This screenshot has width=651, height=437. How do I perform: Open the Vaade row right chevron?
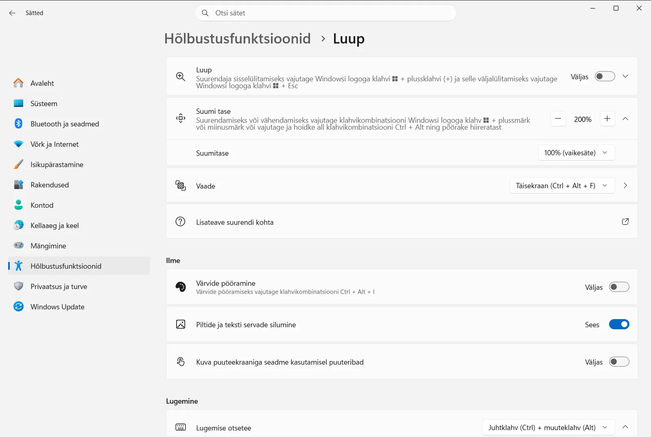pyautogui.click(x=625, y=185)
